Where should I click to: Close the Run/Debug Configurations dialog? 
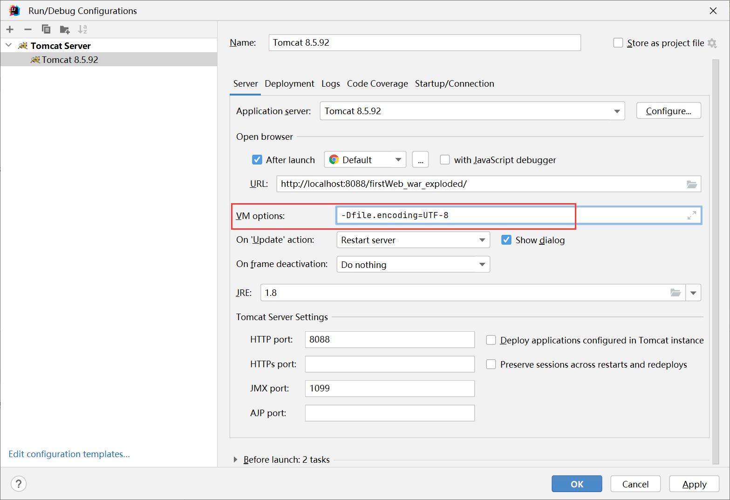coord(713,11)
